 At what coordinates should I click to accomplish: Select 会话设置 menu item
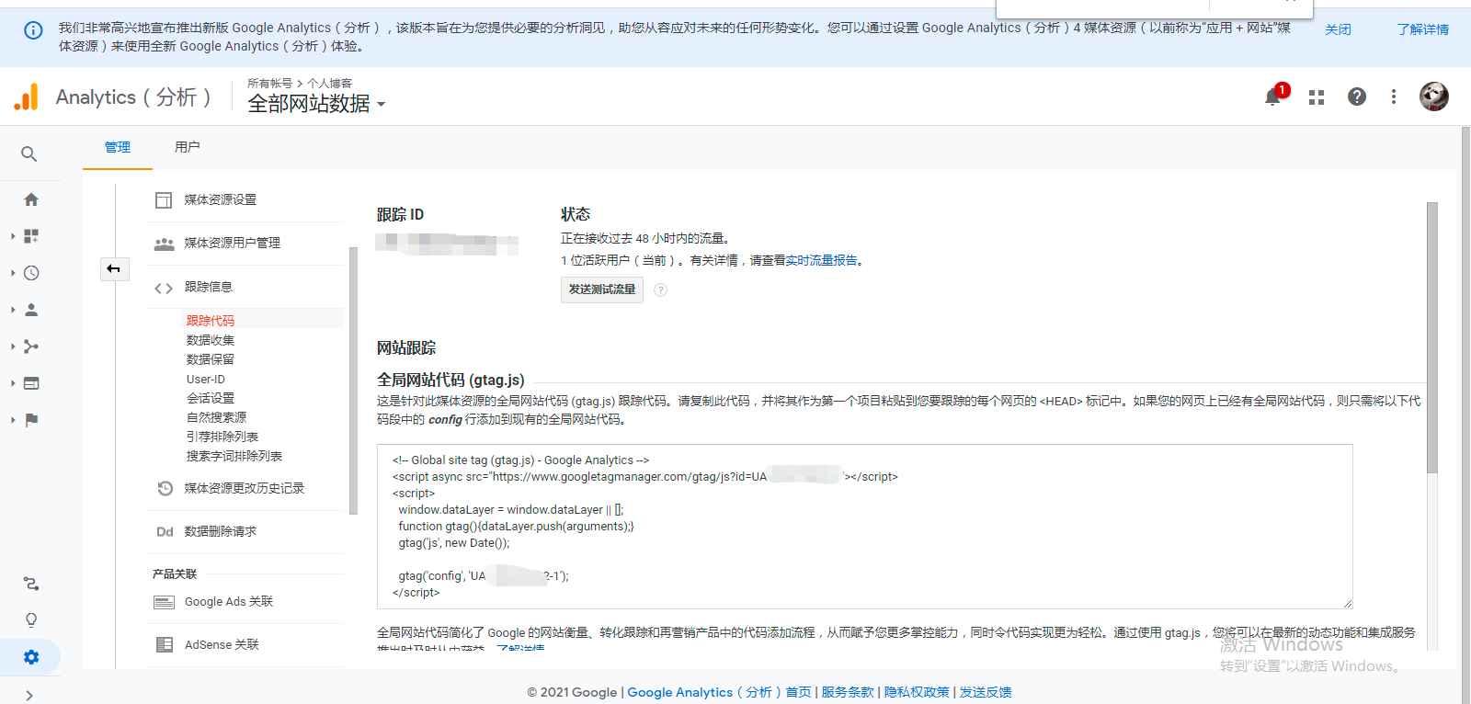point(211,398)
